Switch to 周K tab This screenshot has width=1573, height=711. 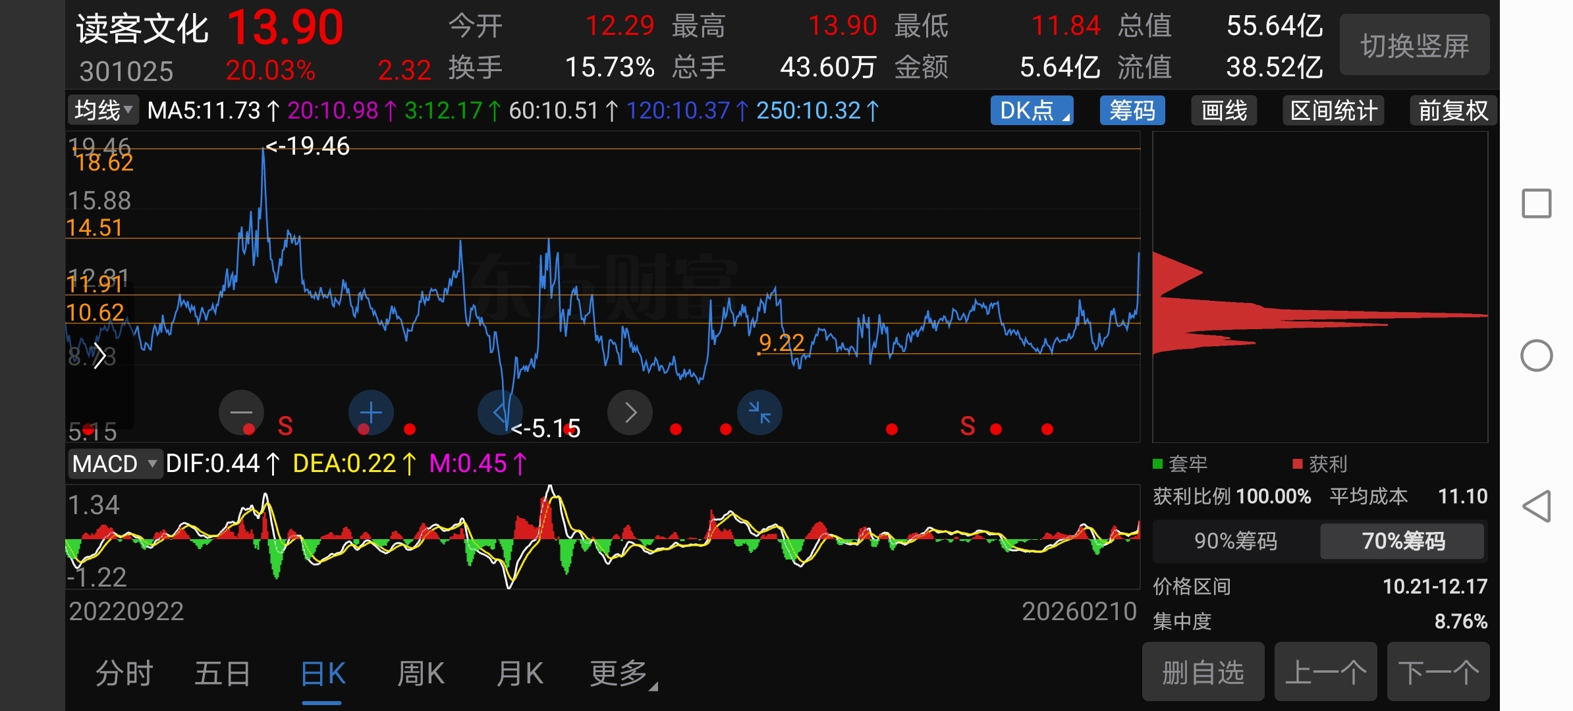click(421, 674)
